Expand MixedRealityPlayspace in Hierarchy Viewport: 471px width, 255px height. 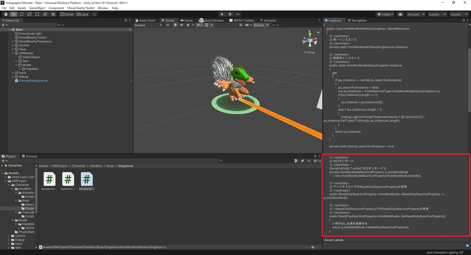click(13, 42)
